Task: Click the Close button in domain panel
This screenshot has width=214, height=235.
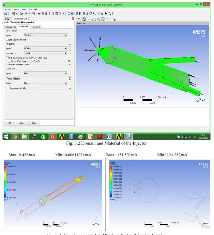Action: point(34,123)
